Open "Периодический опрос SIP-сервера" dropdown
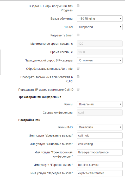The width and height of the screenshot is (125, 179). (x=100, y=60)
